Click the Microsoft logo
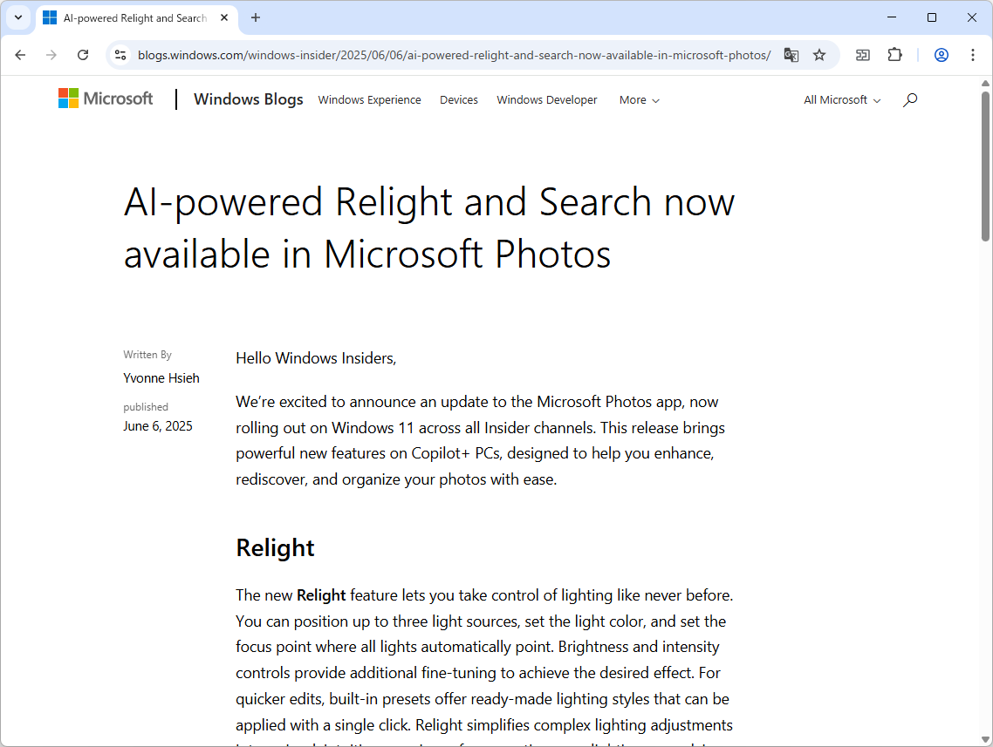This screenshot has width=993, height=747. 106,98
